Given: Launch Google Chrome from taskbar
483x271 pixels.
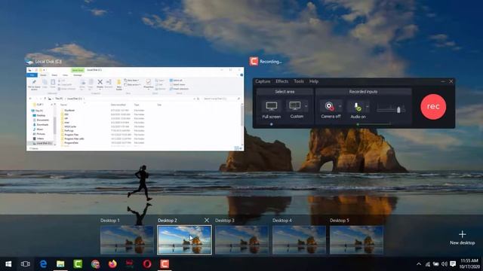Looking at the screenshot, I should click(x=95, y=264).
